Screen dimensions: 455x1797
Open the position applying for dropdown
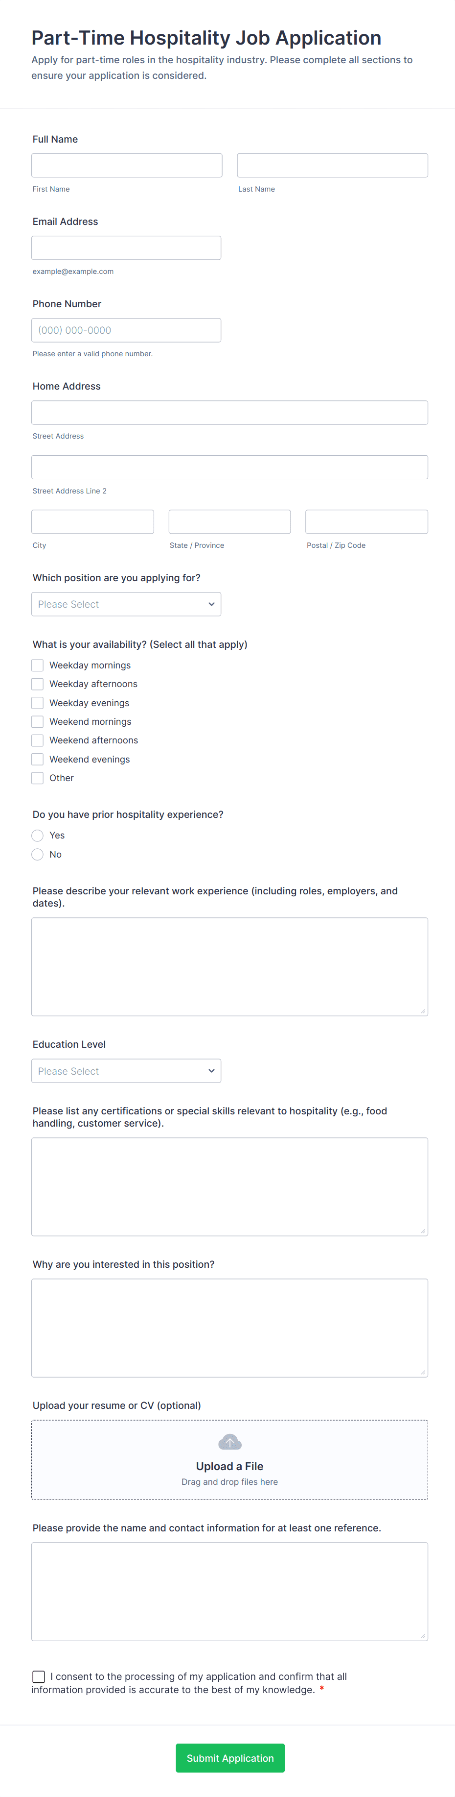coord(125,603)
